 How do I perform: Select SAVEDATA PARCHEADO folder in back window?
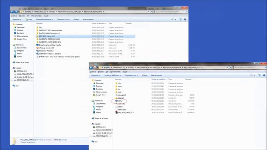(x=49, y=42)
